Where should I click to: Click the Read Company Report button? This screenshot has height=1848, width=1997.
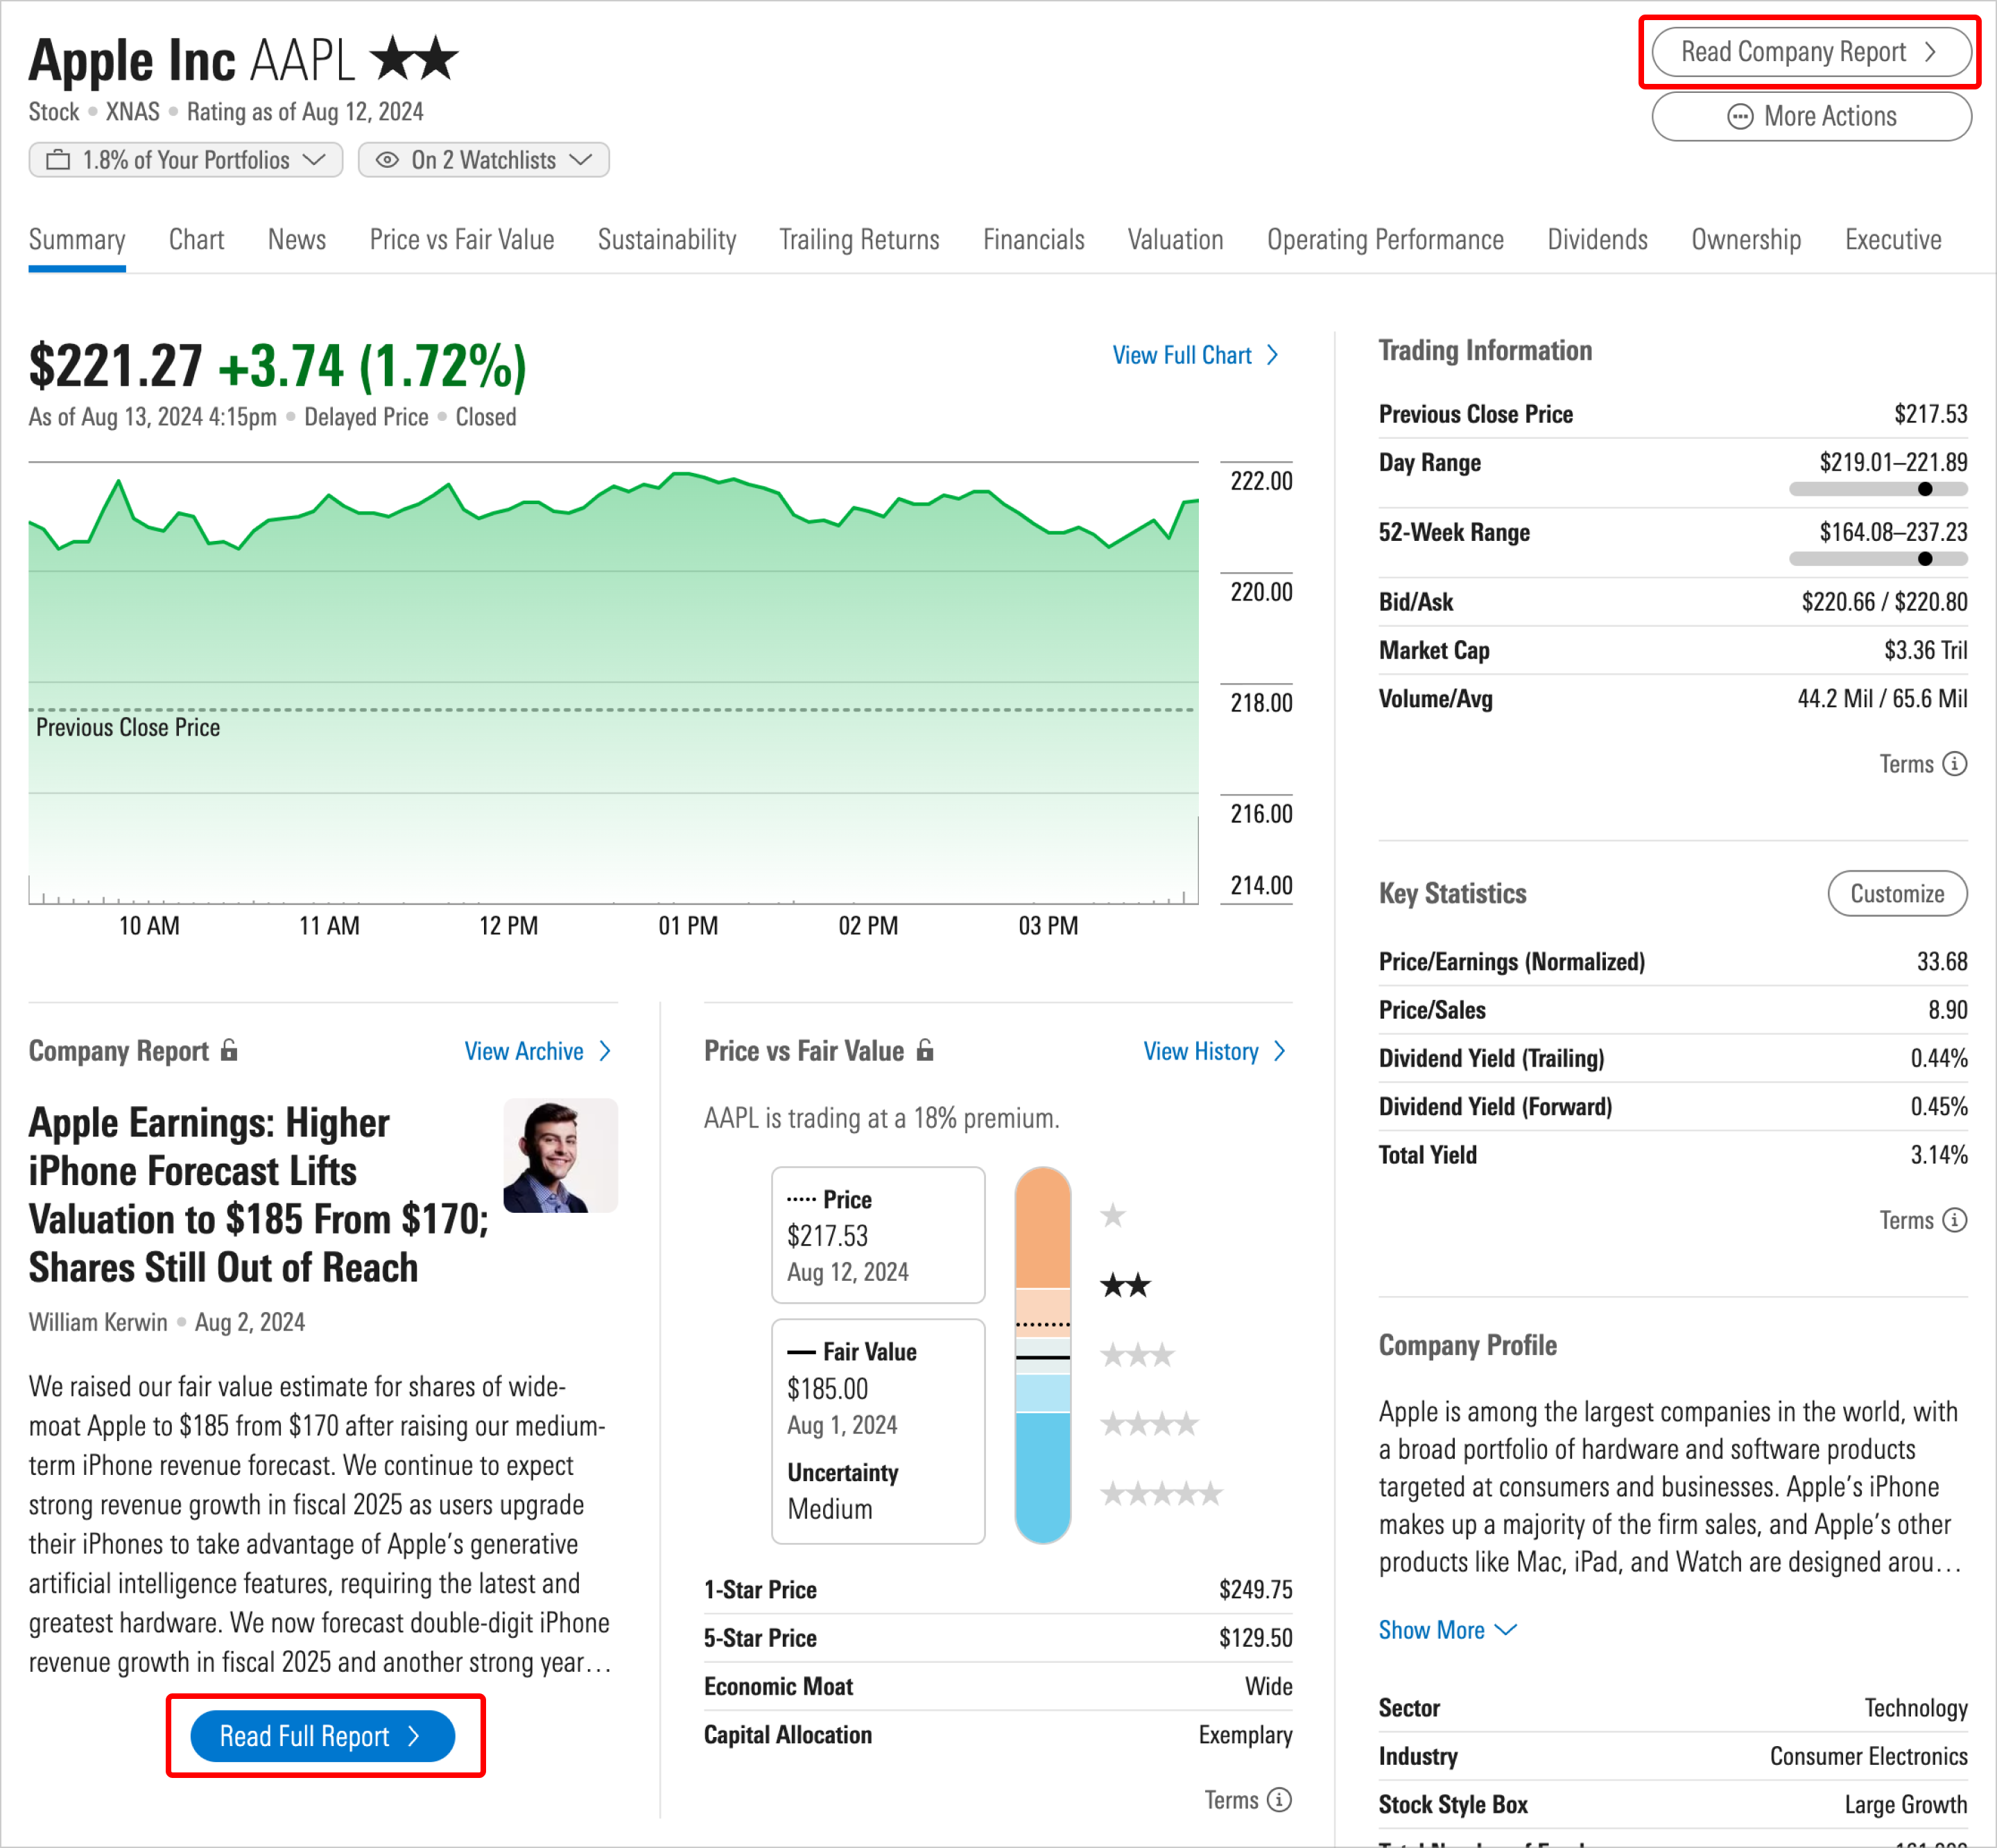pyautogui.click(x=1811, y=52)
